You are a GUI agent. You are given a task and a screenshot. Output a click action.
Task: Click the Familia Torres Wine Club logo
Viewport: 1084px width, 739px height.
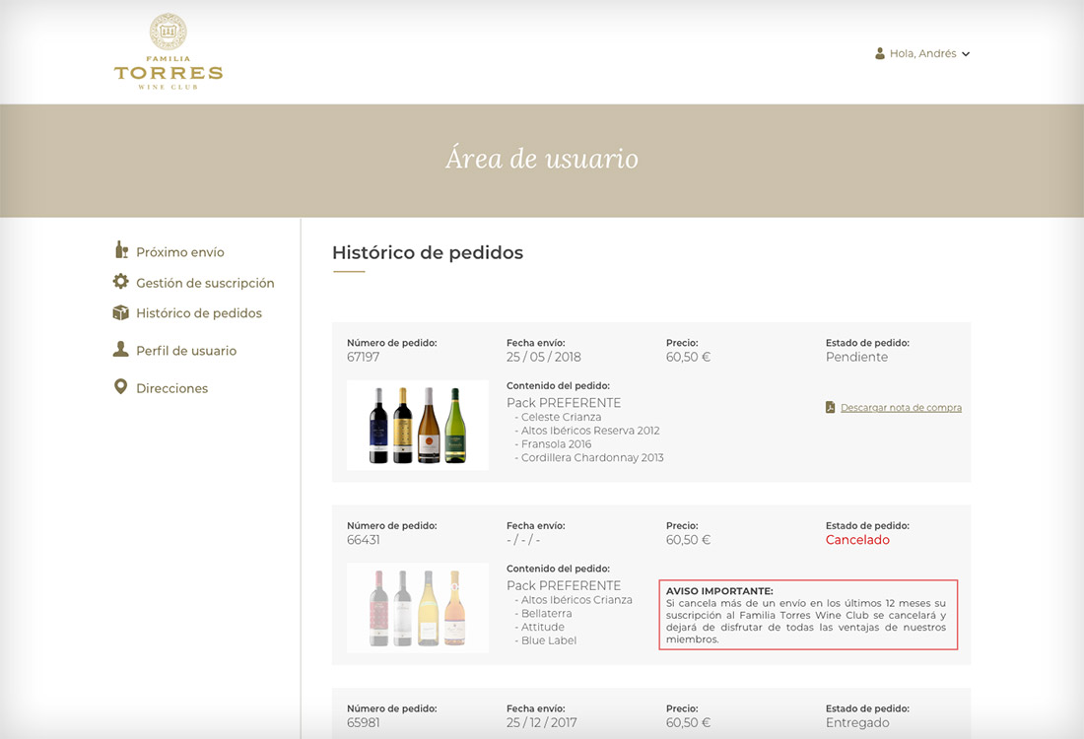(x=168, y=52)
